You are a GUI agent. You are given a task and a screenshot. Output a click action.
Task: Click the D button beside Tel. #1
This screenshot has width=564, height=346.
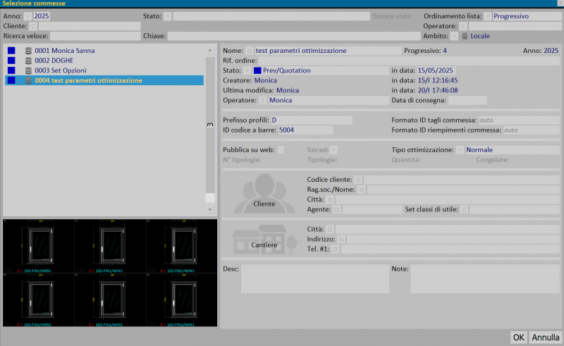pyautogui.click(x=336, y=249)
